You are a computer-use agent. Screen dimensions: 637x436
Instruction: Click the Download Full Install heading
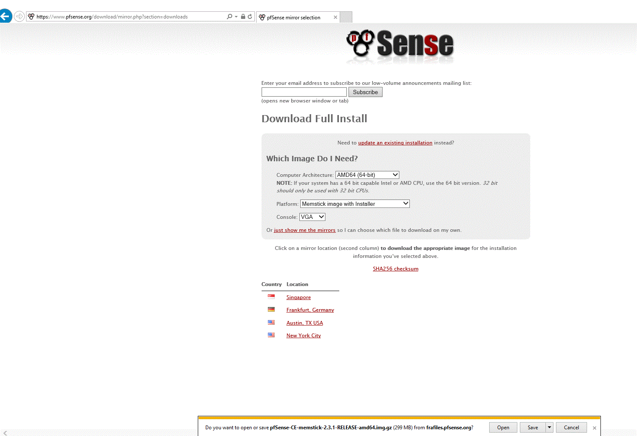pyautogui.click(x=314, y=119)
